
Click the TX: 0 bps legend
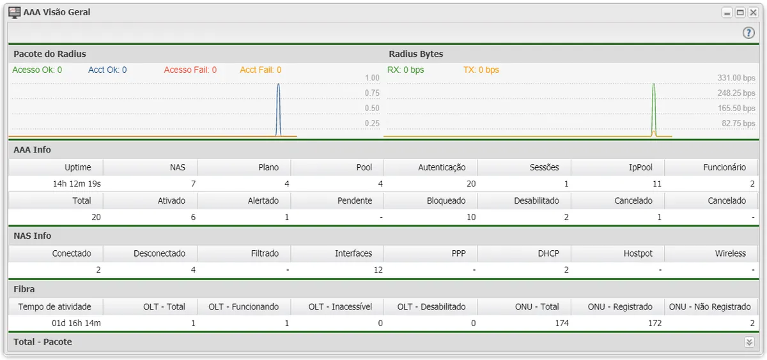click(481, 70)
